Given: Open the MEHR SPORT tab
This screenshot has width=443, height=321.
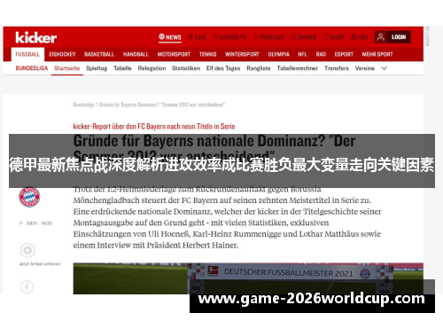Looking at the screenshot, I should (x=377, y=54).
